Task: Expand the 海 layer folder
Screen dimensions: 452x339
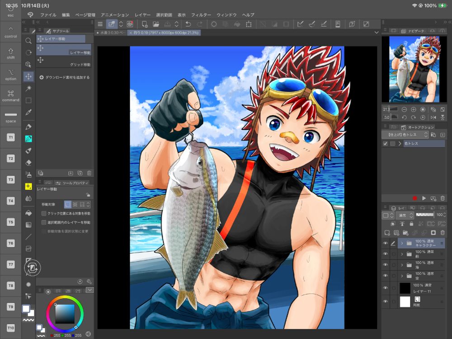Action: coord(402,265)
